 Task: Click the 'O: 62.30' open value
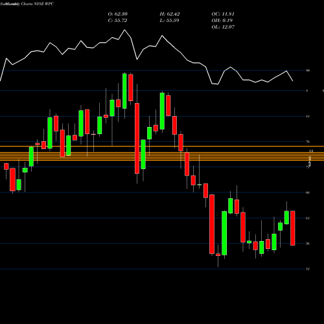(x=117, y=14)
